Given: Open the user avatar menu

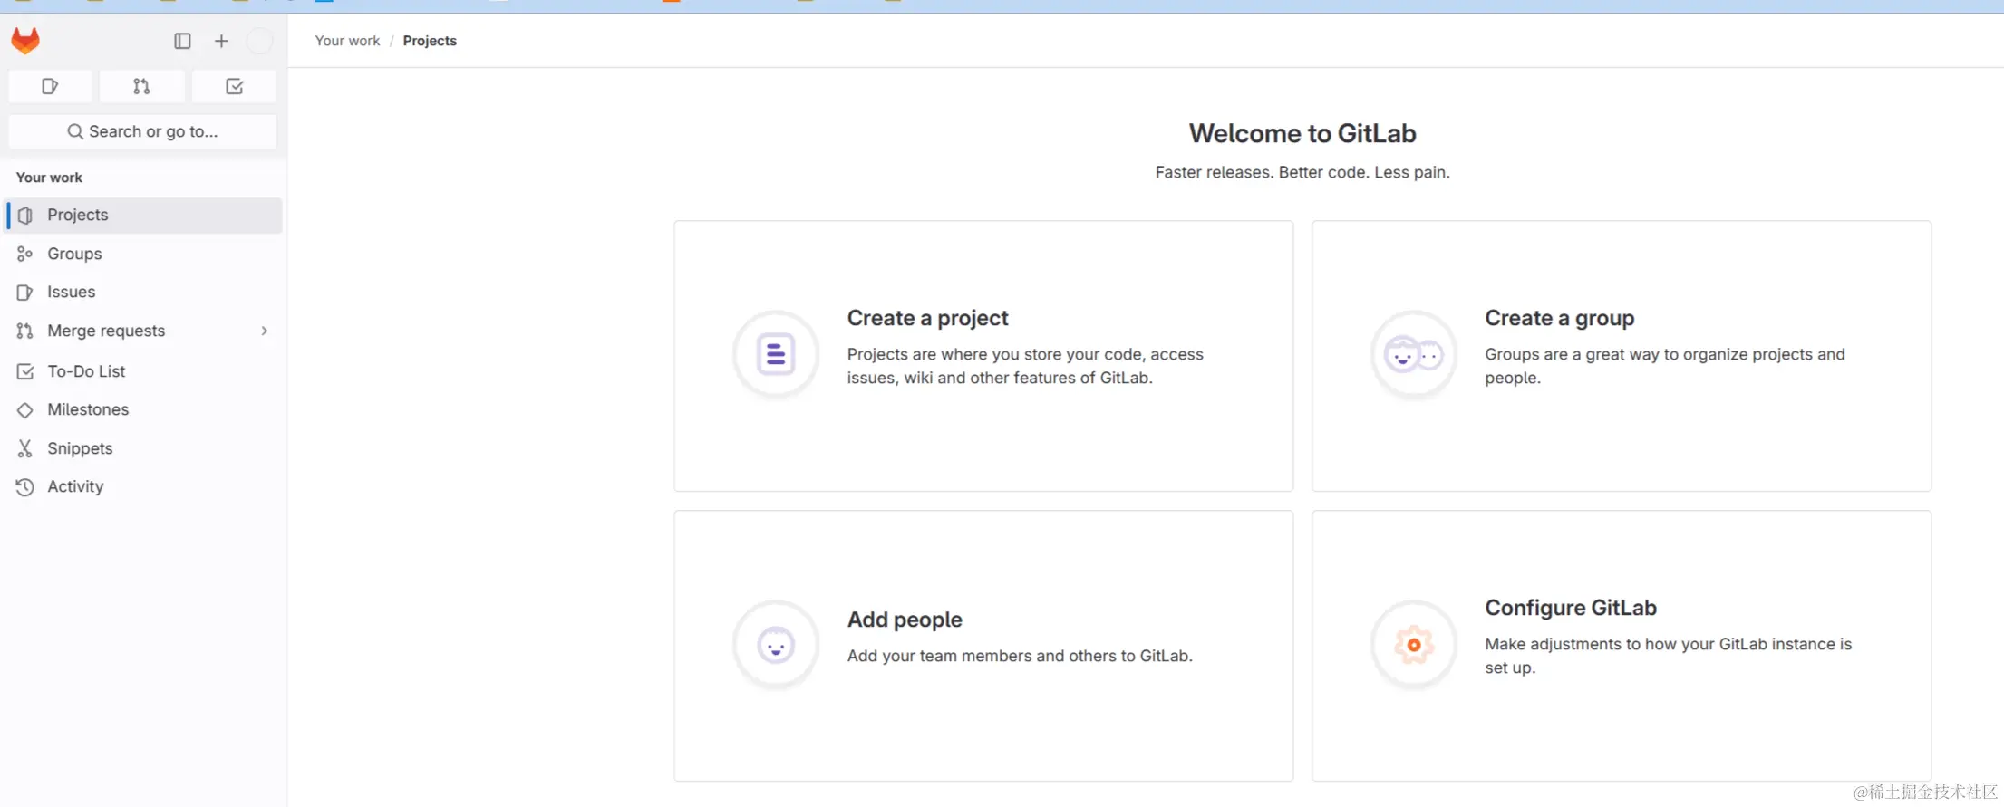Looking at the screenshot, I should pos(259,41).
